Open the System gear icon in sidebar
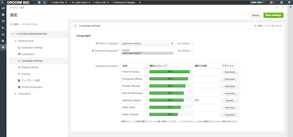Screen dimensions: 293x137 (3, 47)
